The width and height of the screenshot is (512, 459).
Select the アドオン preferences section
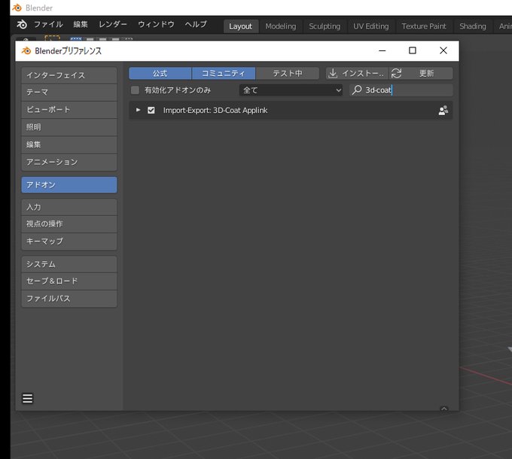[69, 185]
